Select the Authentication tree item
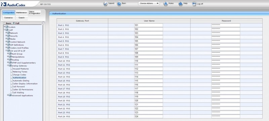The image size is (269, 121). click(20, 78)
